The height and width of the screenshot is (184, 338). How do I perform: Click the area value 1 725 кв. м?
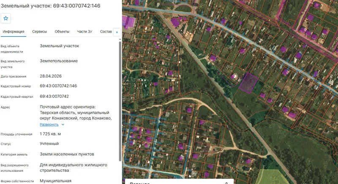click(50, 134)
